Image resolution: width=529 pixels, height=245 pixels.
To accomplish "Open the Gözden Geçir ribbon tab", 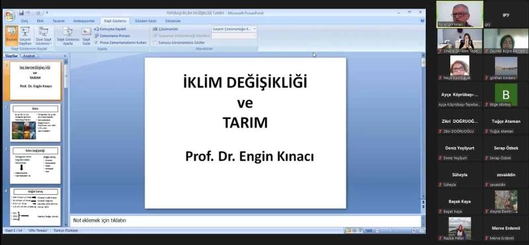I will coord(145,21).
